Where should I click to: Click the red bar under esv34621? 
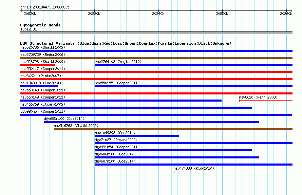coord(156,79)
